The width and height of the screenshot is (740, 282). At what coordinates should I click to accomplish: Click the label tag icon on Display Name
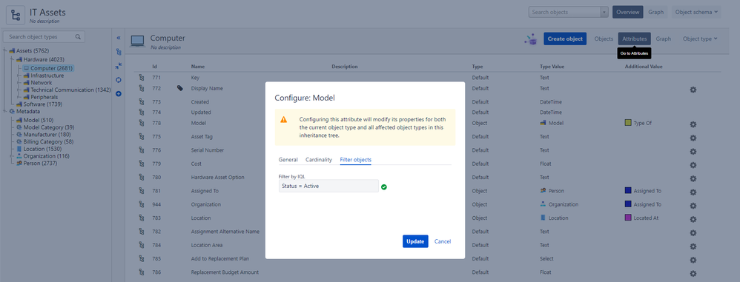[x=179, y=88]
